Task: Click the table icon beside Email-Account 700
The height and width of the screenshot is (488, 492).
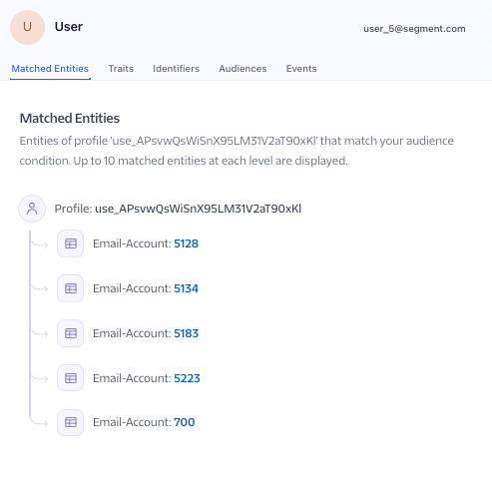Action: (71, 422)
